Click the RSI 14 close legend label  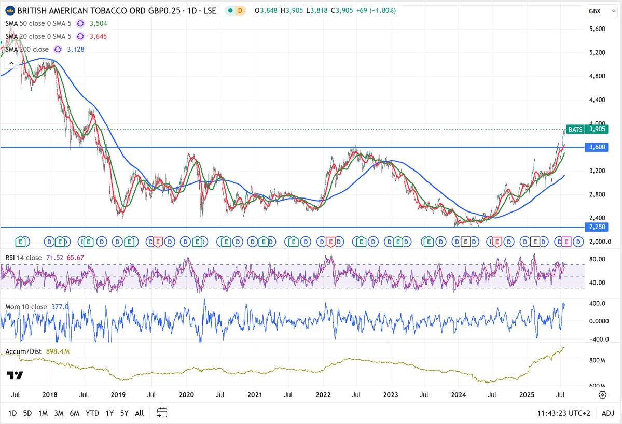coord(23,258)
